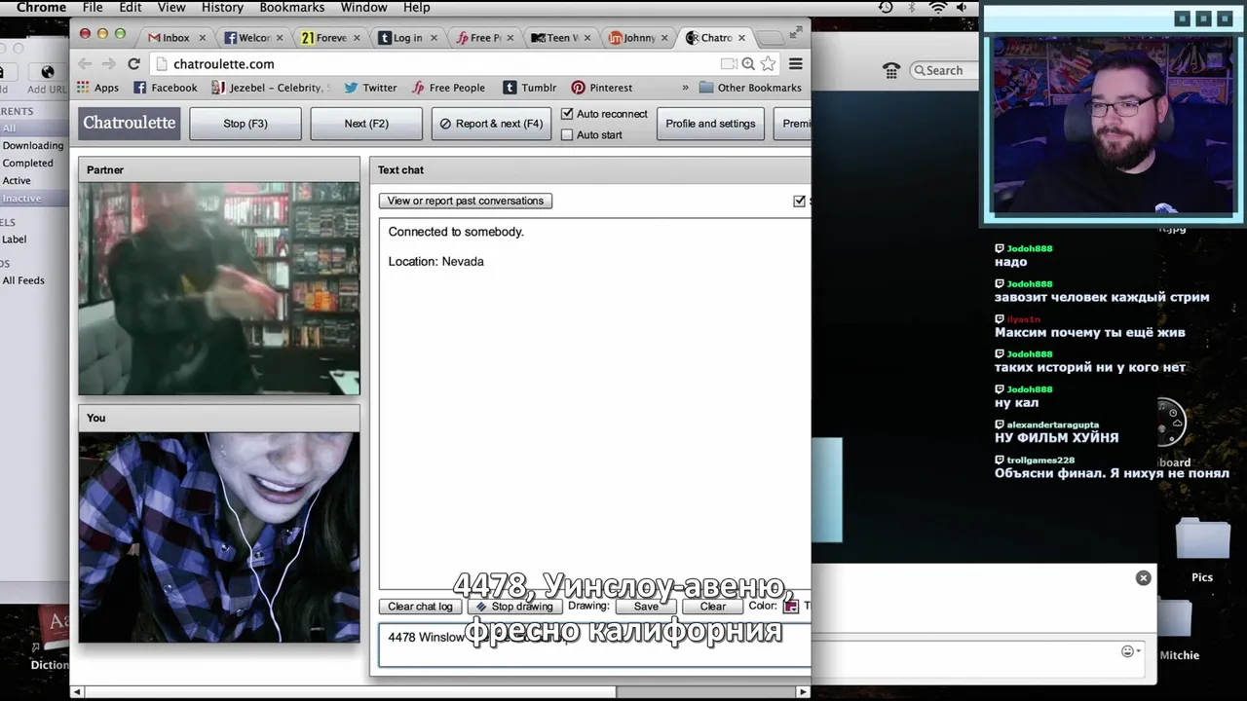This screenshot has width=1247, height=701.
Task: Close the Gmail Inbox tab
Action: (x=203, y=38)
